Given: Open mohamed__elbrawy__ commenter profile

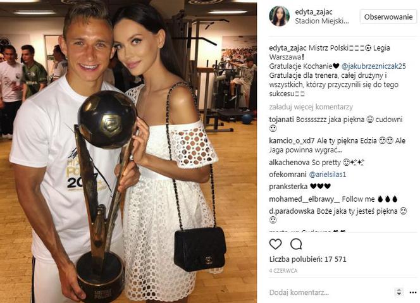Looking at the screenshot, I should (304, 199).
